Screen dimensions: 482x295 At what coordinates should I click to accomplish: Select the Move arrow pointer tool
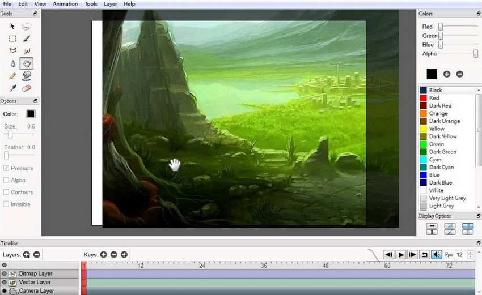pos(12,27)
